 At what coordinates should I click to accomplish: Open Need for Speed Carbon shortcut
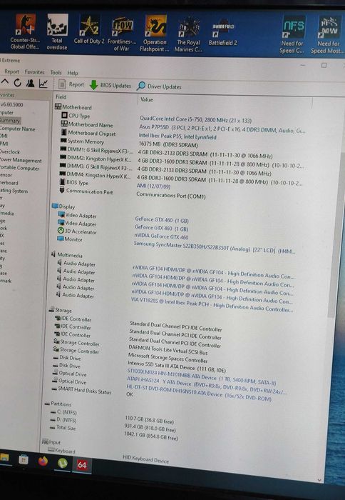[292, 35]
